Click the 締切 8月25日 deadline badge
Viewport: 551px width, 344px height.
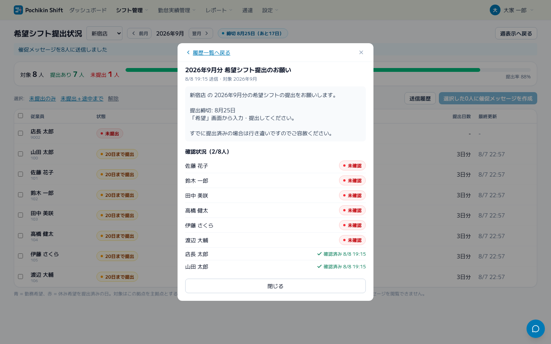tap(253, 33)
